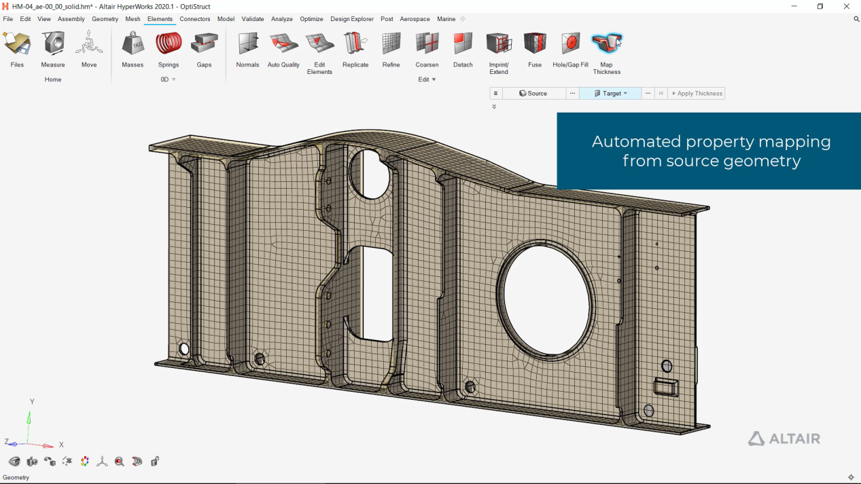The width and height of the screenshot is (861, 484).
Task: Select the Gaps tool
Action: click(205, 50)
